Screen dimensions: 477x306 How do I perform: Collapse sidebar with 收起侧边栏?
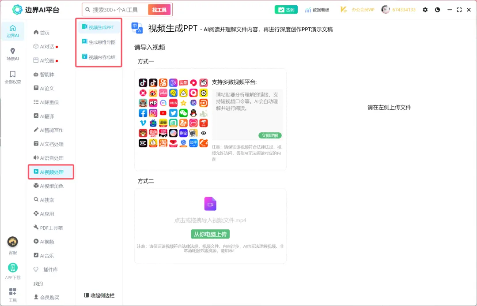[x=99, y=295]
